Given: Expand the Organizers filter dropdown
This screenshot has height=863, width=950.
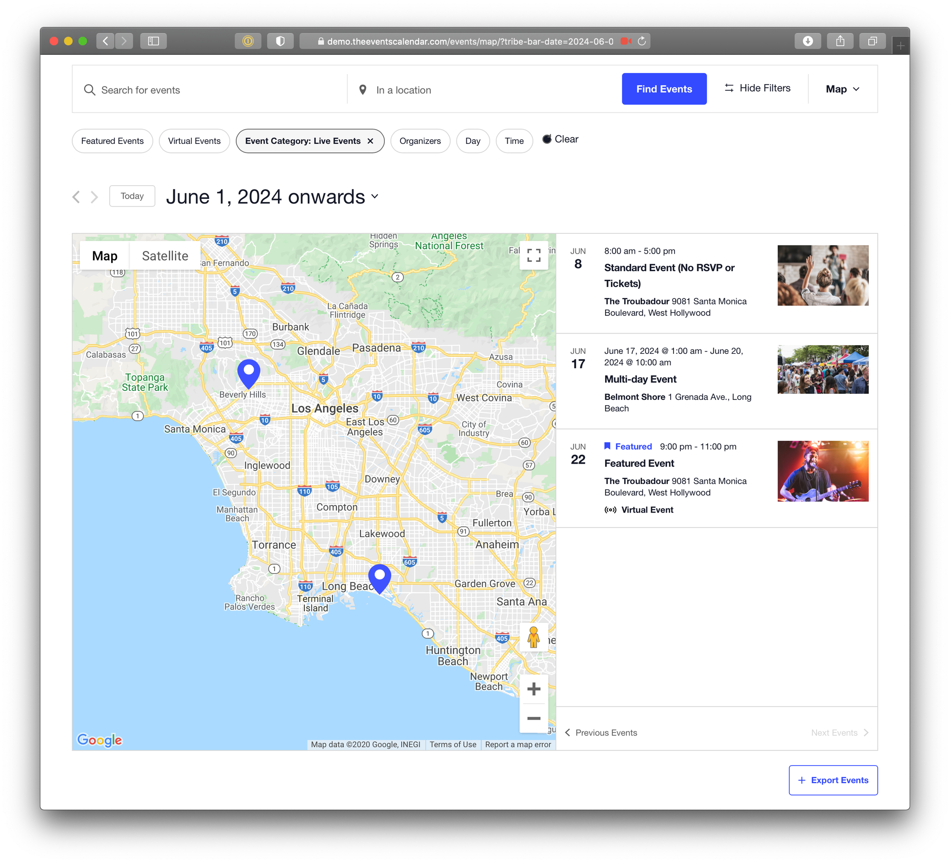Looking at the screenshot, I should pos(420,141).
